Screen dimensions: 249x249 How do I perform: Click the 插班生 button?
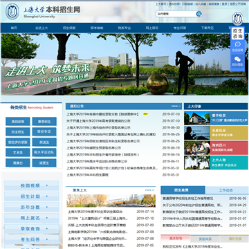point(44,163)
